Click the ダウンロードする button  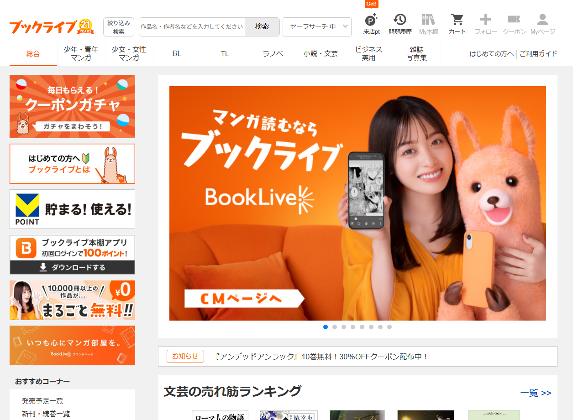point(72,267)
